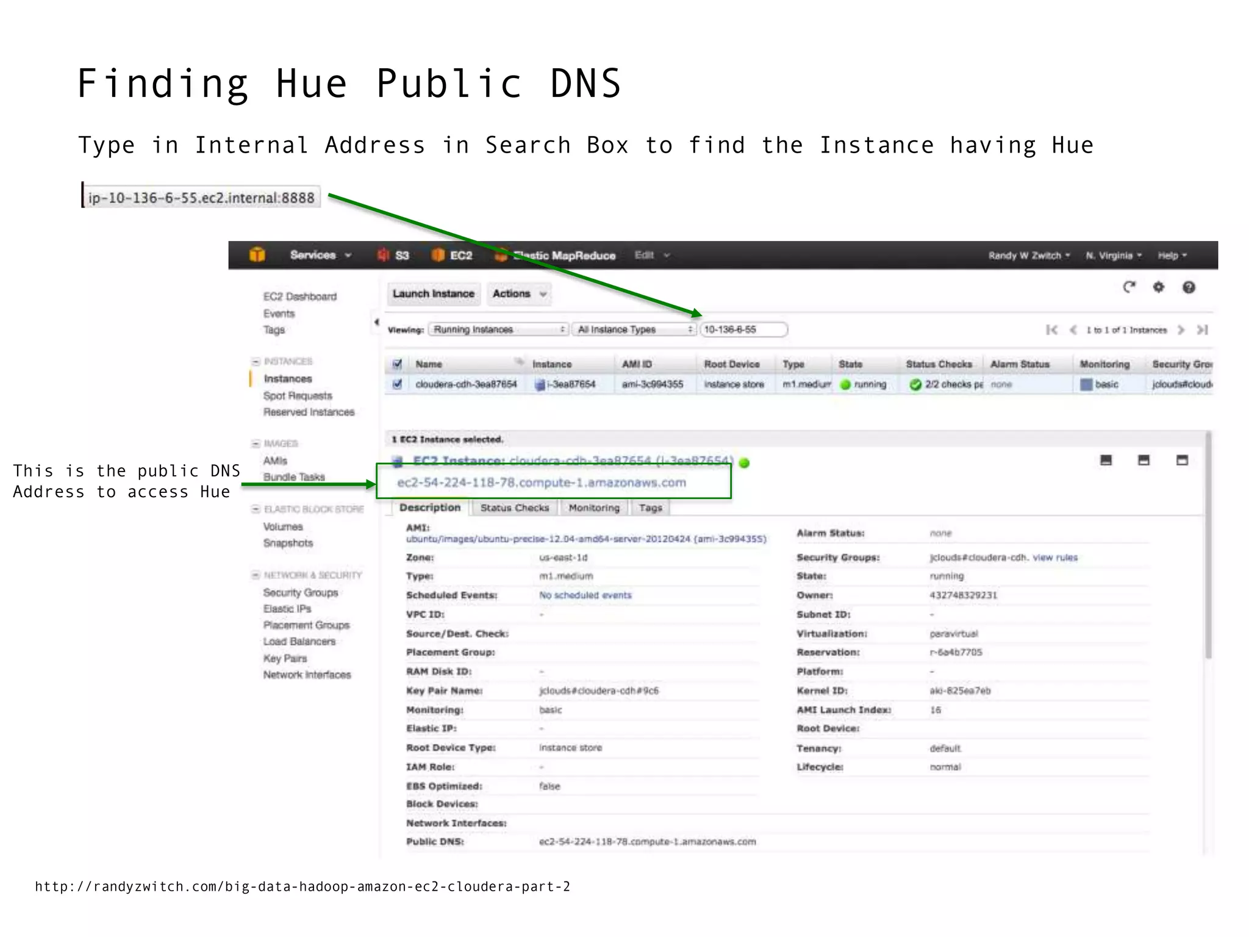The width and height of the screenshot is (1249, 937).
Task: Sort by the Name column header
Action: [429, 364]
